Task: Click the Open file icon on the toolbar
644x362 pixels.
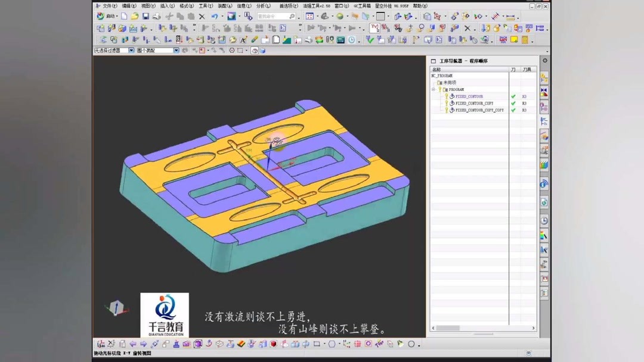Action: [135, 16]
